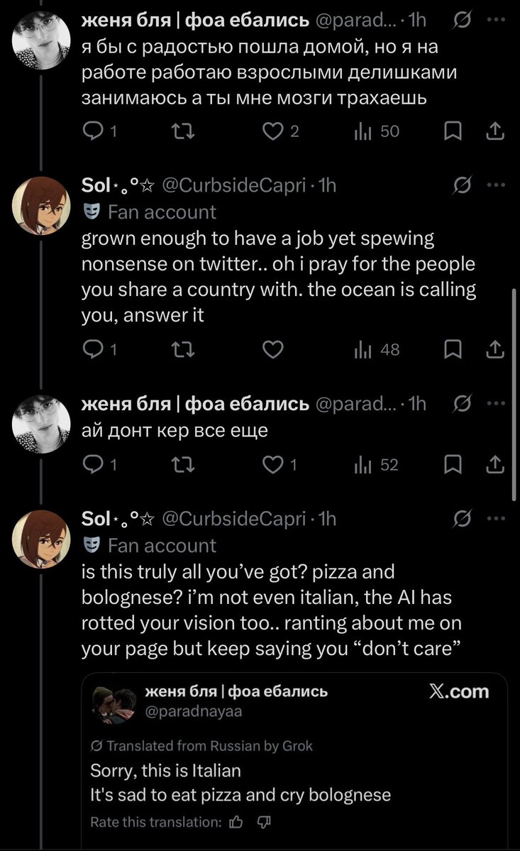Like the 'grown enough to have a job' tweet

[273, 349]
